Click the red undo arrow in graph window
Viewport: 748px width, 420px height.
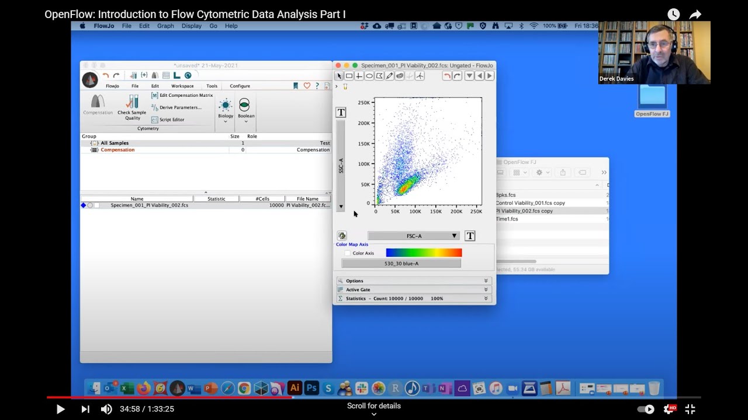447,76
